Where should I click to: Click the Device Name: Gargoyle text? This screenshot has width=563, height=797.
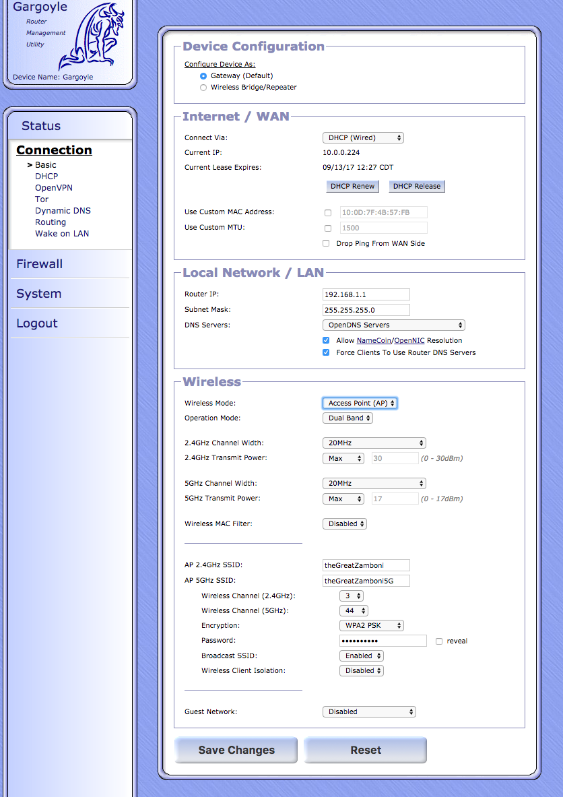[x=53, y=77]
